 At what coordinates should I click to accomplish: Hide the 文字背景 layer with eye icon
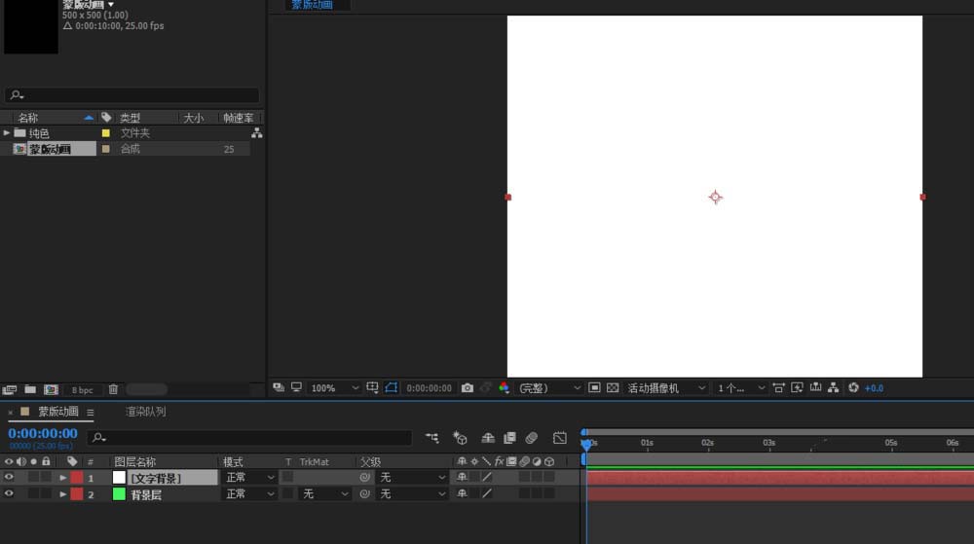(9, 478)
